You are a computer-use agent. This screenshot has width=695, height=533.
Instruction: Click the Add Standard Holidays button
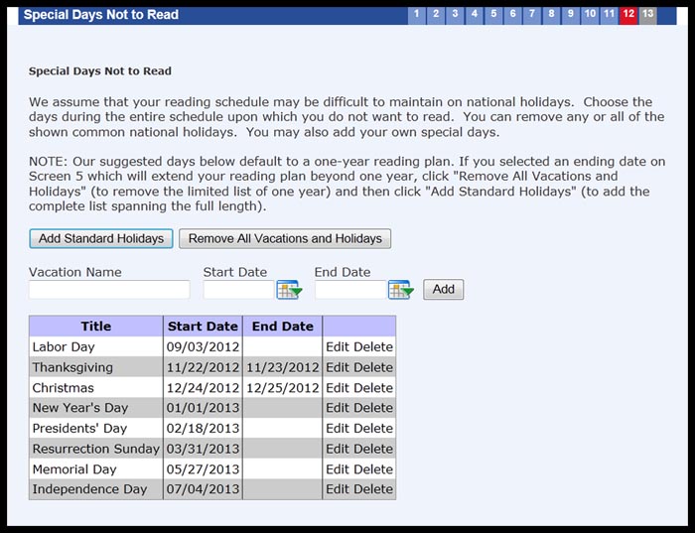pyautogui.click(x=101, y=238)
